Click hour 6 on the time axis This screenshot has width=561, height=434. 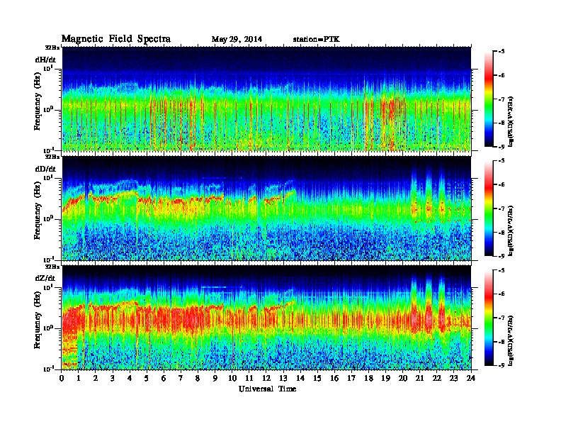(164, 378)
